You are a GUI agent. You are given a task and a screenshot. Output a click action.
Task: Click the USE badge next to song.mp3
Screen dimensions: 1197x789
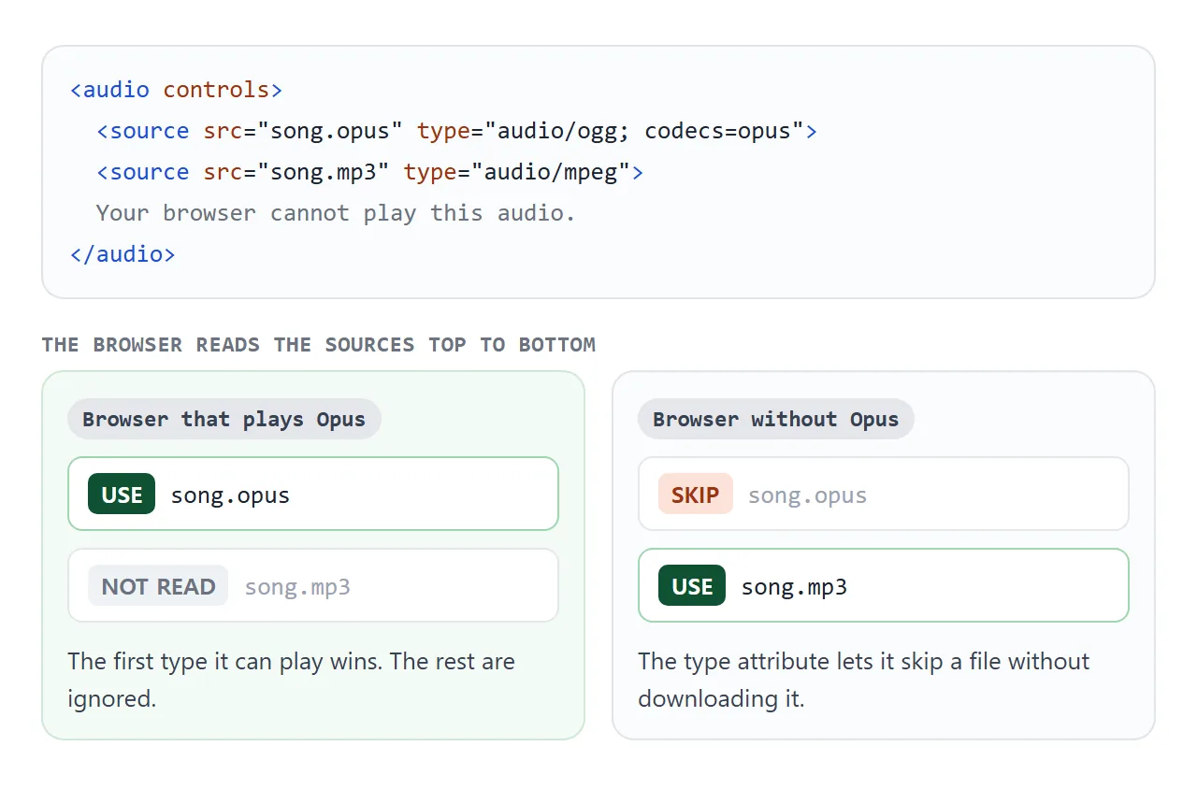pos(692,586)
